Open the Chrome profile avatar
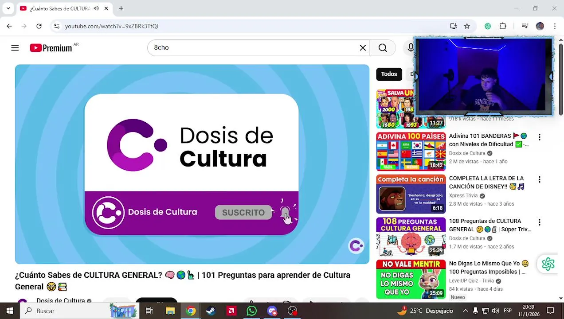 pyautogui.click(x=540, y=26)
